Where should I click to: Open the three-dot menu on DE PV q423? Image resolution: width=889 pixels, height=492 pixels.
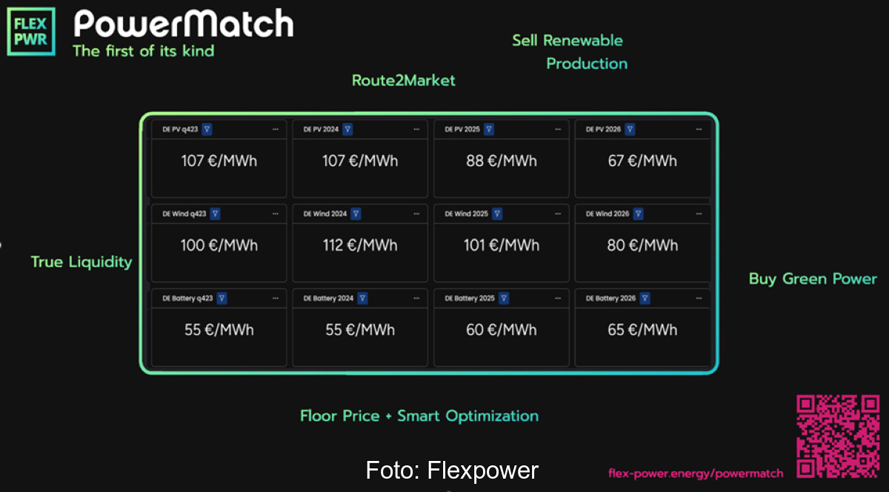click(x=276, y=129)
